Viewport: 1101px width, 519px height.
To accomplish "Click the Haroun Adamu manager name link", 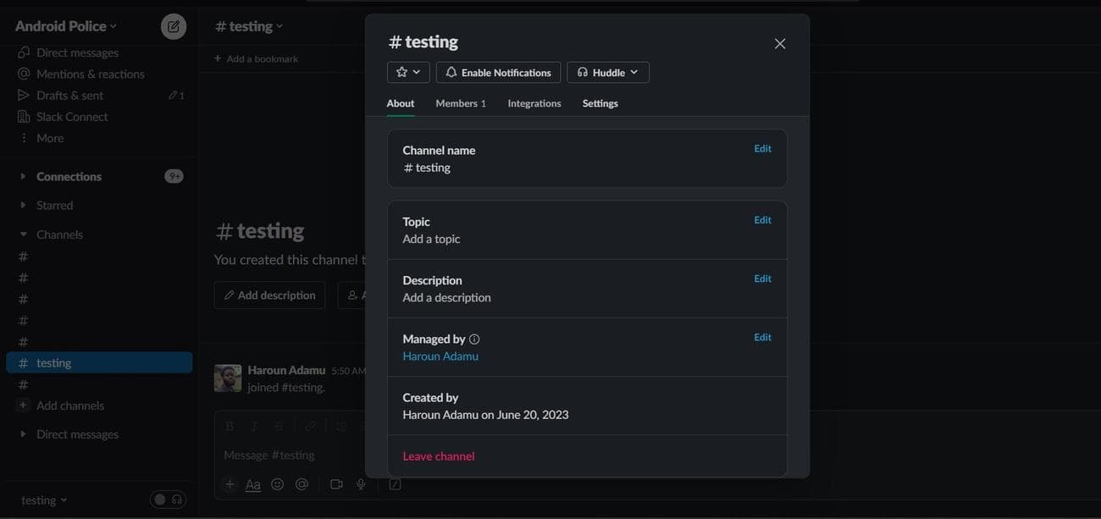I will [440, 356].
